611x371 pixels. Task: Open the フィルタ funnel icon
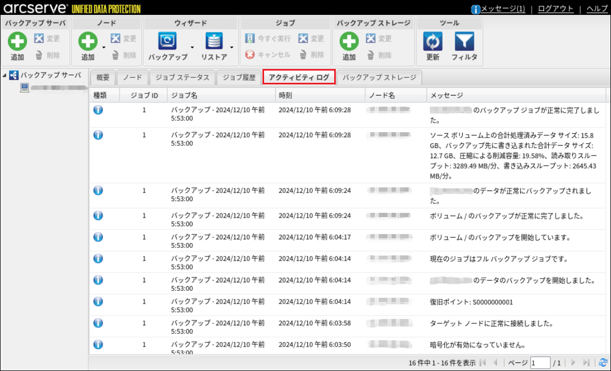coord(464,41)
